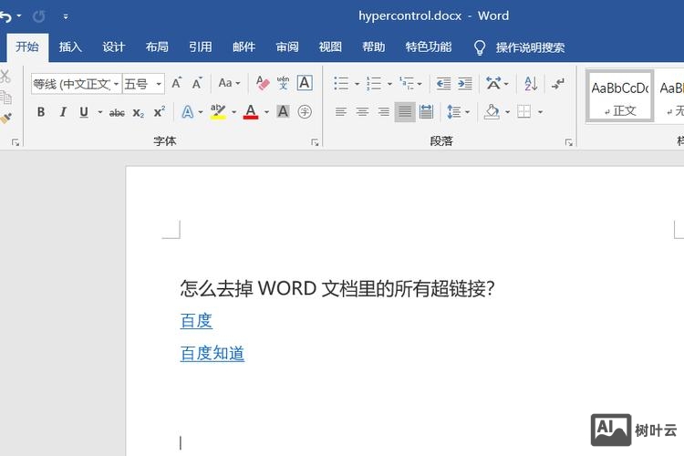The image size is (684, 456).
Task: Open the font size 五号 dropdown
Action: (x=159, y=83)
